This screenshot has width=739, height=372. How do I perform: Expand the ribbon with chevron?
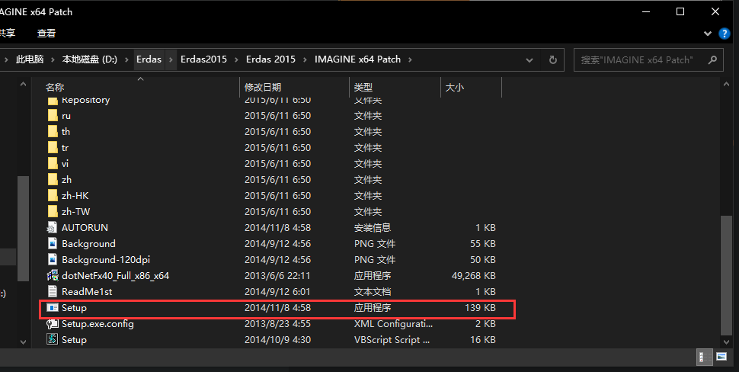coord(708,34)
